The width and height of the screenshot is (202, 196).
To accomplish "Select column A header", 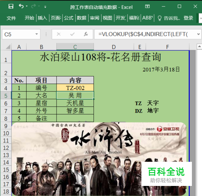I will tap(19, 47).
